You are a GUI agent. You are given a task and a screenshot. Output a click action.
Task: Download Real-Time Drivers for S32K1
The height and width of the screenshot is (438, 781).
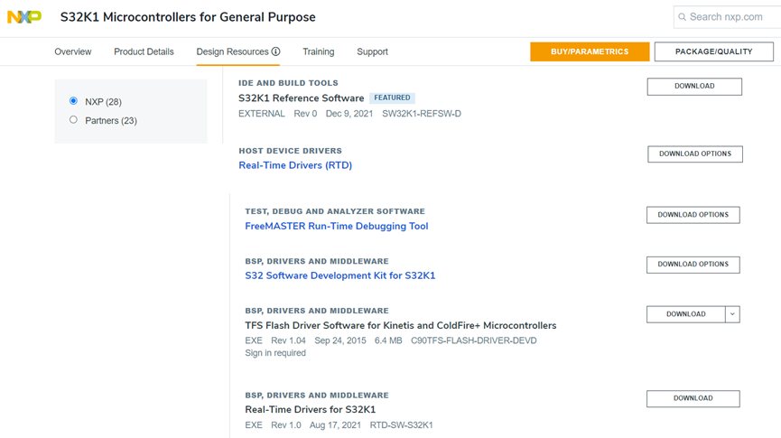(693, 398)
